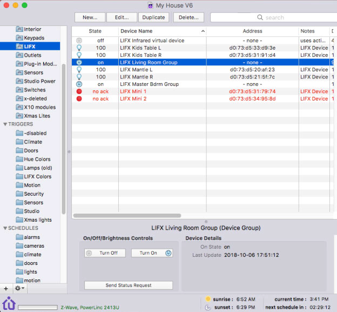
Task: Sort by the Address column header
Action: (253, 31)
